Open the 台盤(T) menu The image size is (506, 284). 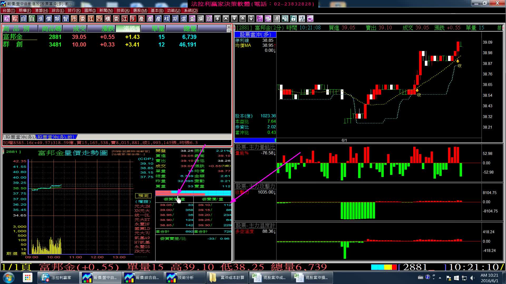9,11
